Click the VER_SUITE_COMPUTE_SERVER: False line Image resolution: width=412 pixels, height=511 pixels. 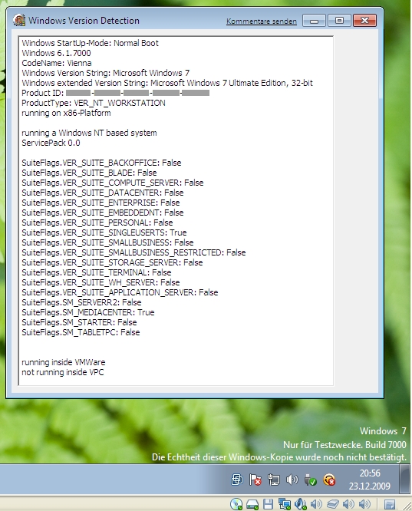[113, 183]
